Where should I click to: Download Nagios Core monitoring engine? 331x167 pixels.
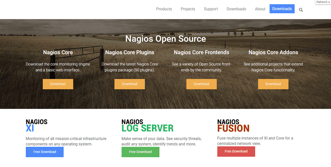coord(58,84)
